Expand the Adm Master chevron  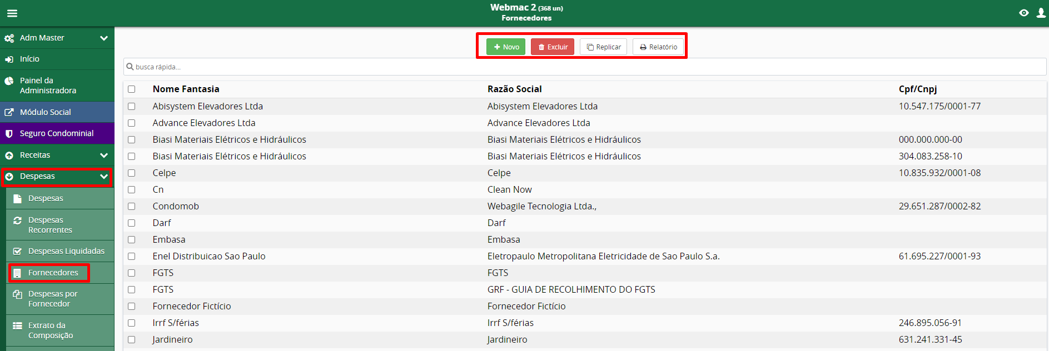pyautogui.click(x=104, y=38)
